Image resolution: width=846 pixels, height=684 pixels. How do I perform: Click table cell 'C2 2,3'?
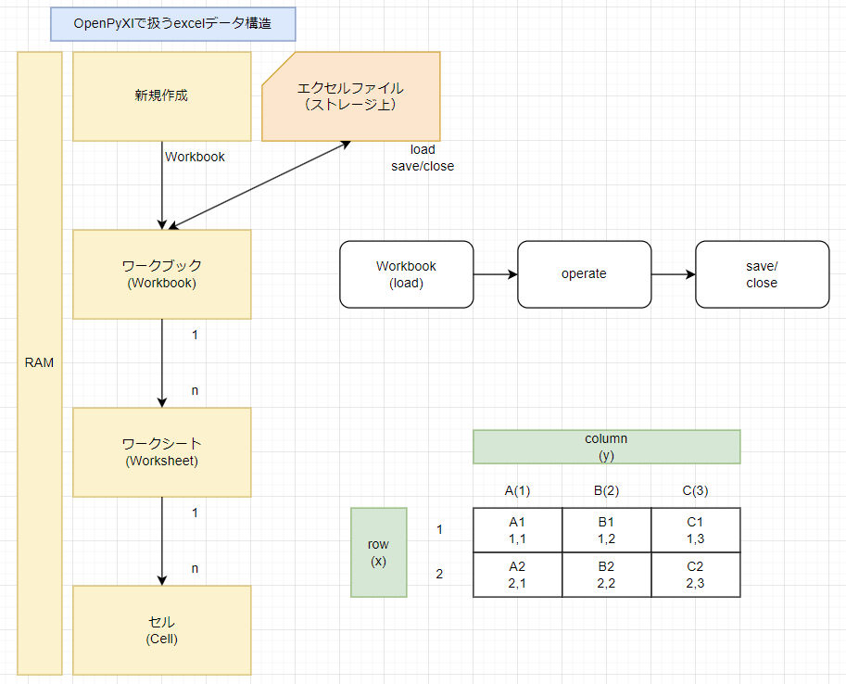tap(696, 575)
